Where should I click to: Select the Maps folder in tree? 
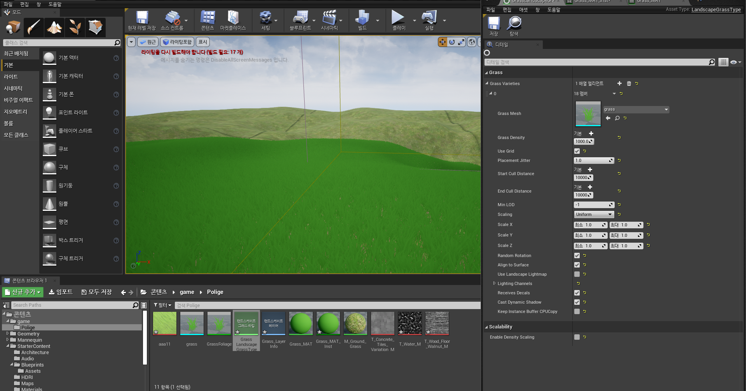(x=27, y=383)
